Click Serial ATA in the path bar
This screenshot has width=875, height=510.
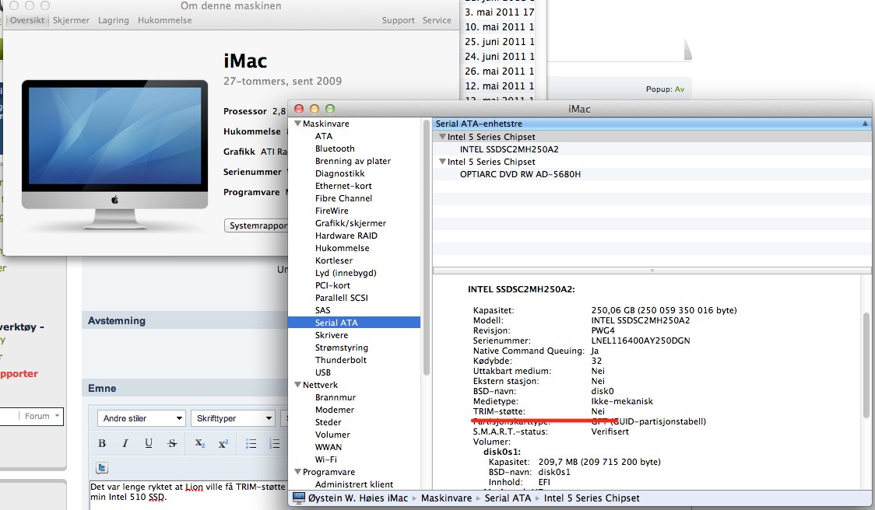[x=508, y=498]
